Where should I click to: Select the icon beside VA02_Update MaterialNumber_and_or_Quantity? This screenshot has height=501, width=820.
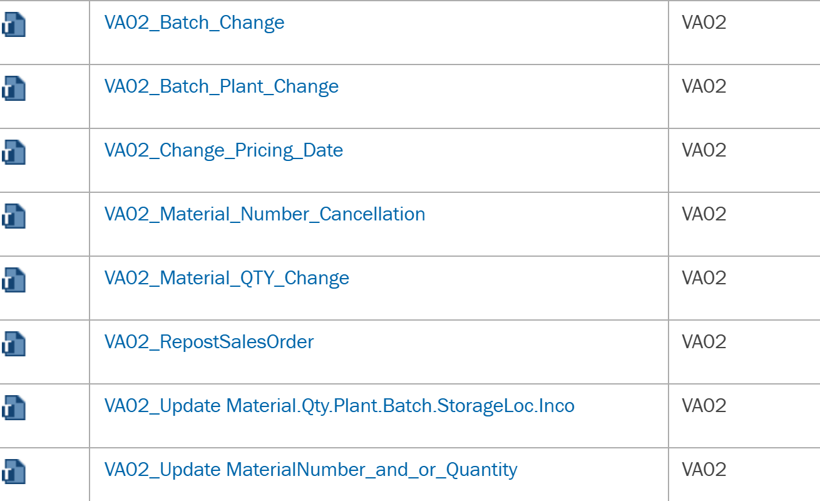tap(14, 472)
